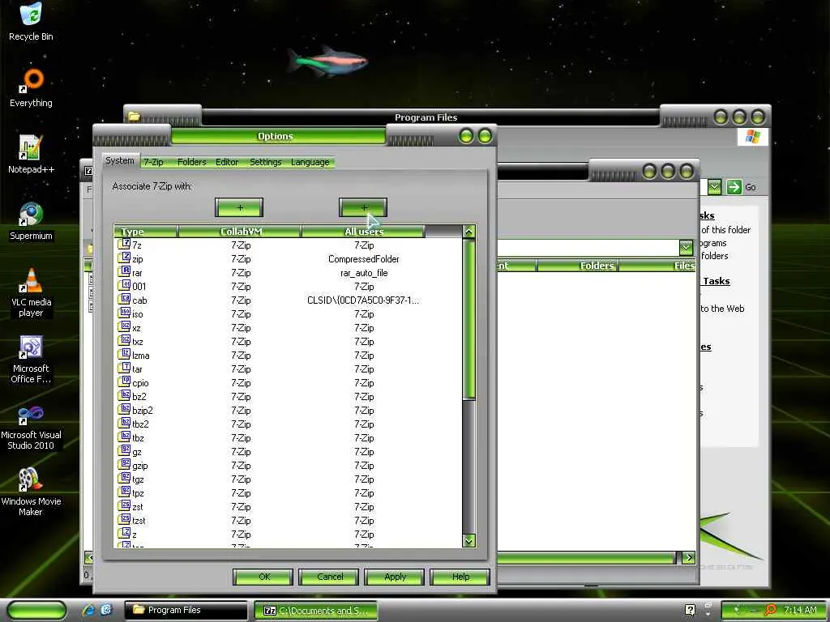Select the tzst row
The image size is (830, 622).
(289, 520)
